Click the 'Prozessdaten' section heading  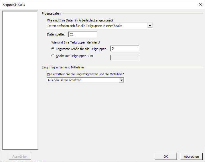(x=51, y=13)
